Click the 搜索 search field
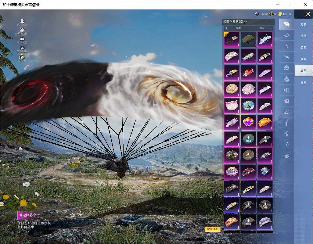 coord(237,28)
